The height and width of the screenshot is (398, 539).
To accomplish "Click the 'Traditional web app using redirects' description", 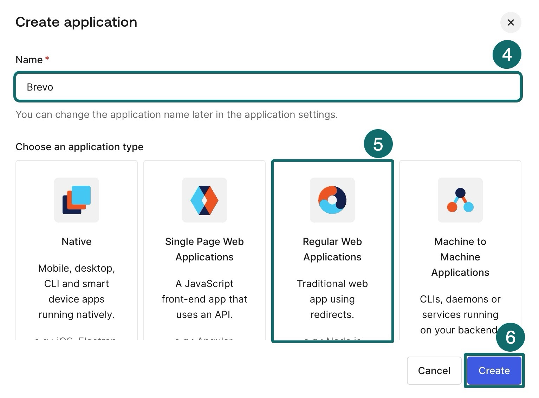I will (x=332, y=299).
